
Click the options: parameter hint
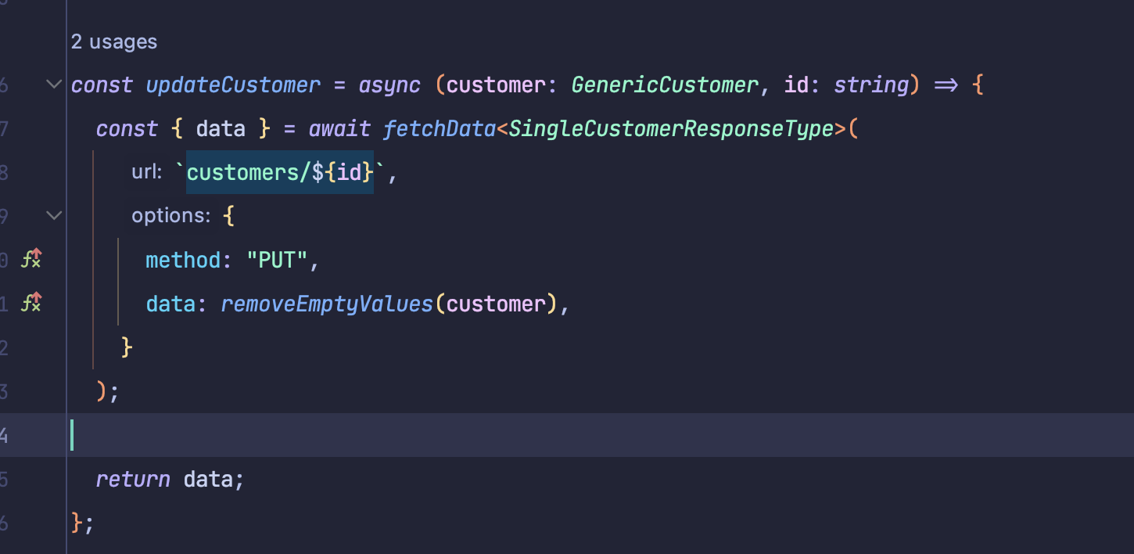(171, 216)
